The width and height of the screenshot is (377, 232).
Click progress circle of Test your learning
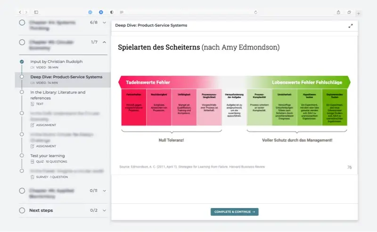[x=22, y=156]
